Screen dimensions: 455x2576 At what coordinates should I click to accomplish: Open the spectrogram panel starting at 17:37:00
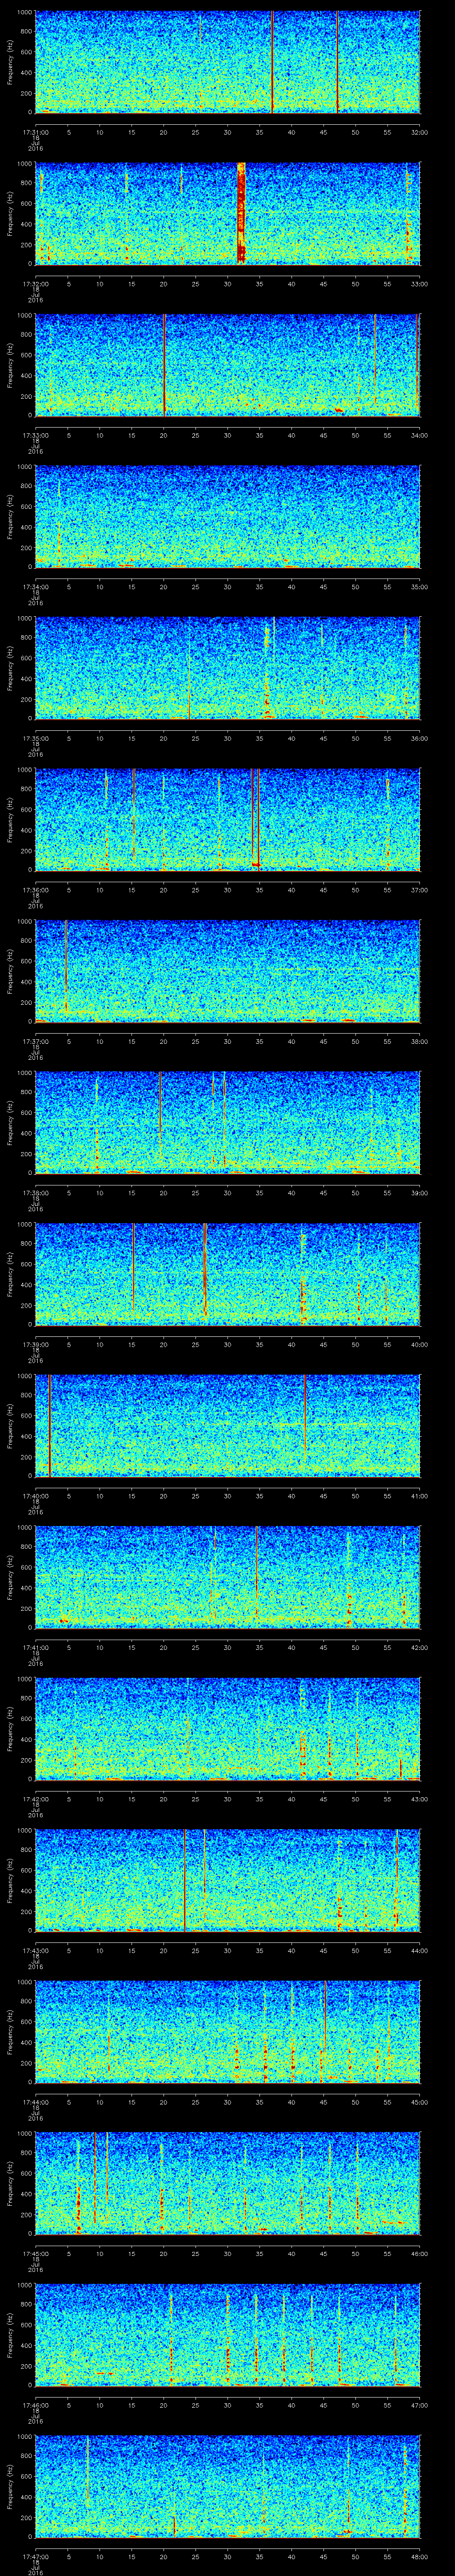(227, 971)
